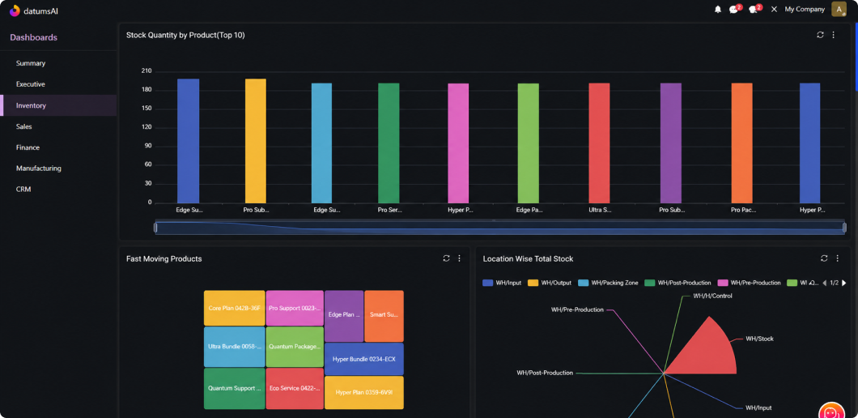Open the Summary dashboard
This screenshot has width=858, height=418.
[x=58, y=63]
